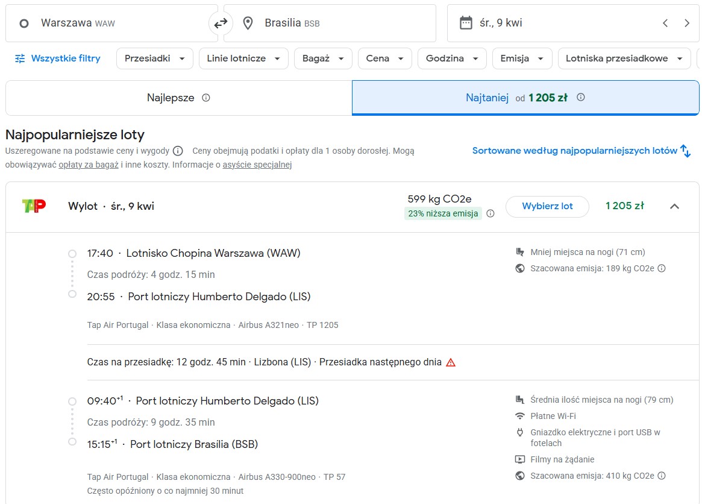Switch to the Najlepsze tab
The height and width of the screenshot is (504, 702).
point(179,98)
